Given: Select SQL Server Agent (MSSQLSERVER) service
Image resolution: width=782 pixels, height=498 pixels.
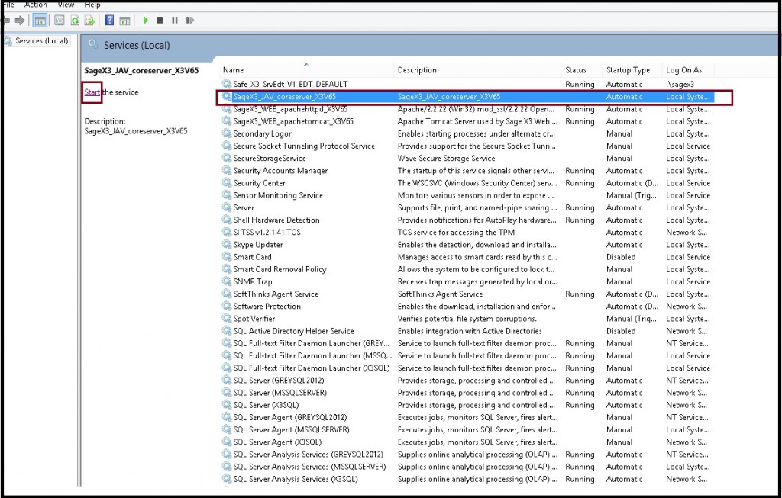Looking at the screenshot, I should click(291, 430).
